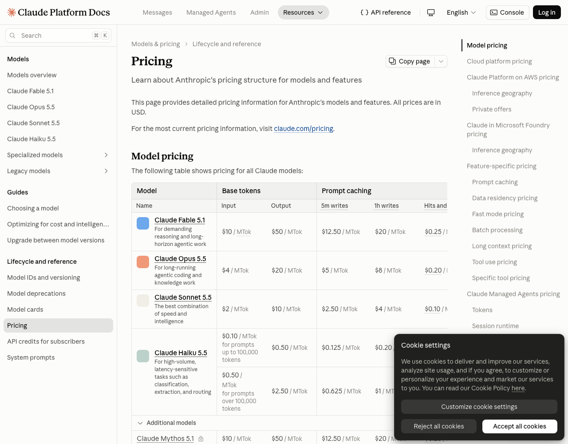Viewport: 568px width, 444px height.
Task: Open the Claude Fable 5.1 table link
Action: 180,220
